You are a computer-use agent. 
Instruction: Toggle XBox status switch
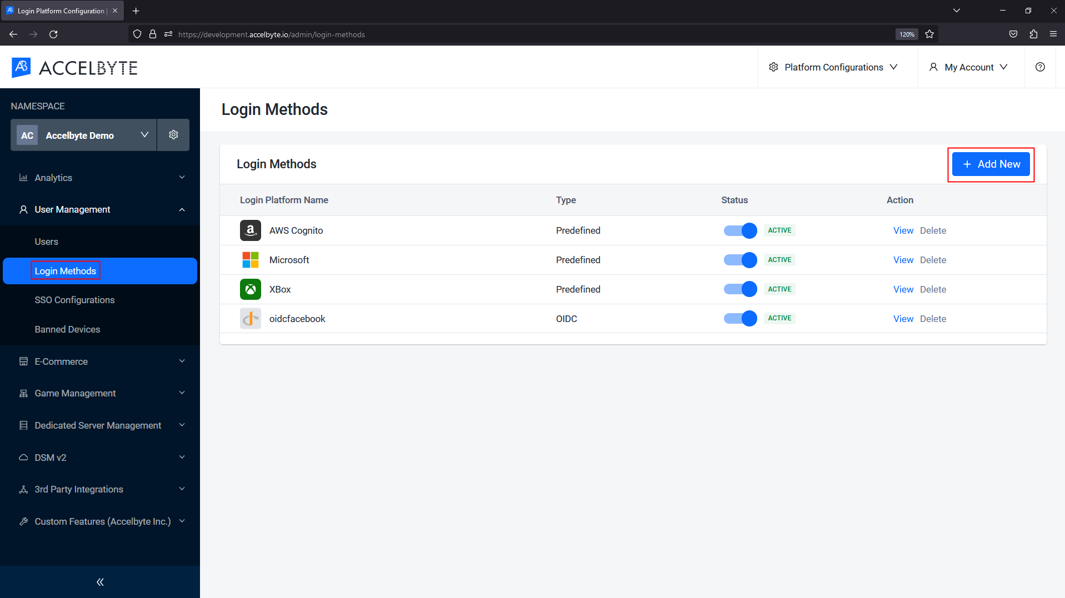(740, 289)
